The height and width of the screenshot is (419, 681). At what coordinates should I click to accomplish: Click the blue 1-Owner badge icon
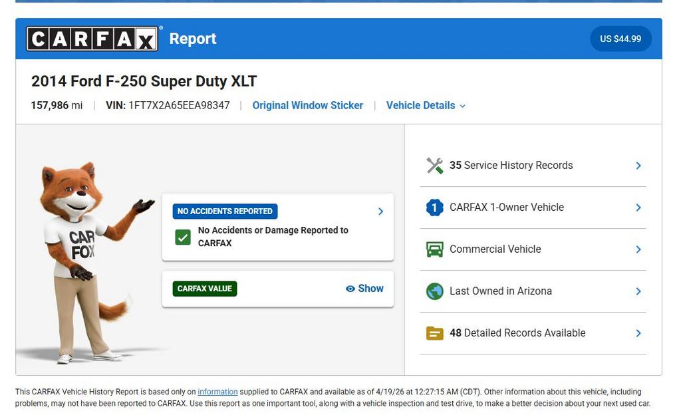(x=434, y=208)
